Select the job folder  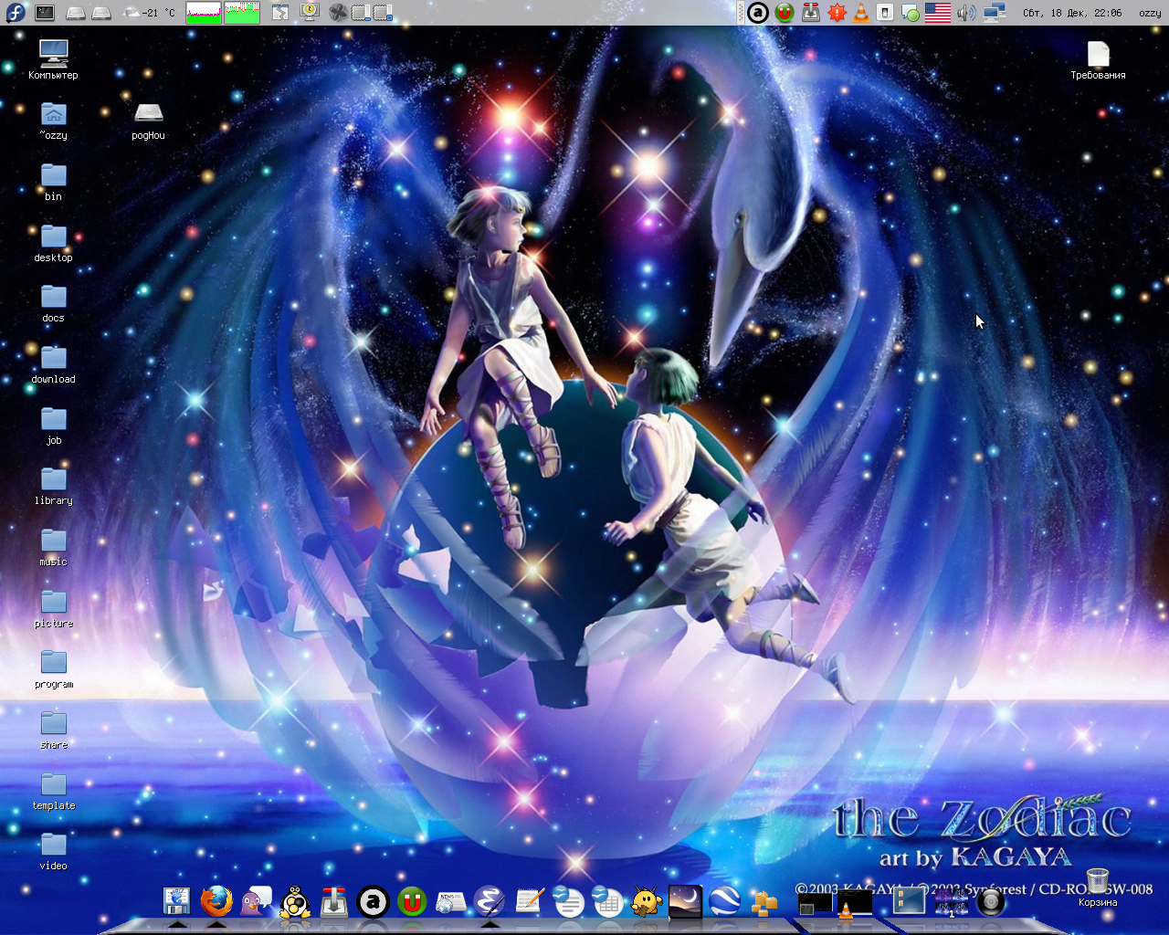53,426
